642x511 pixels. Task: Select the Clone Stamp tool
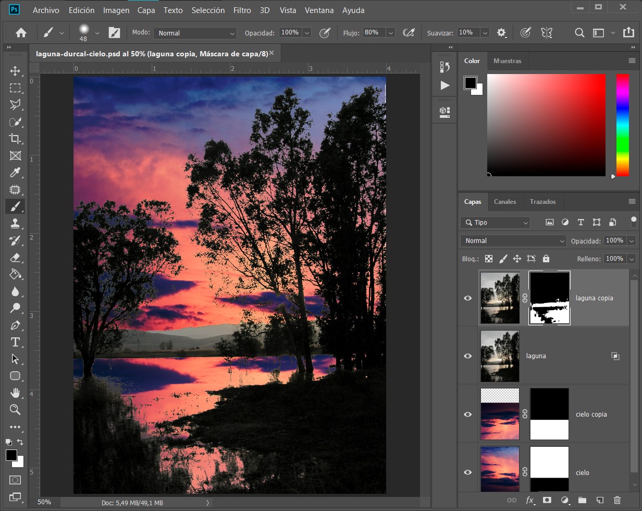pyautogui.click(x=15, y=224)
